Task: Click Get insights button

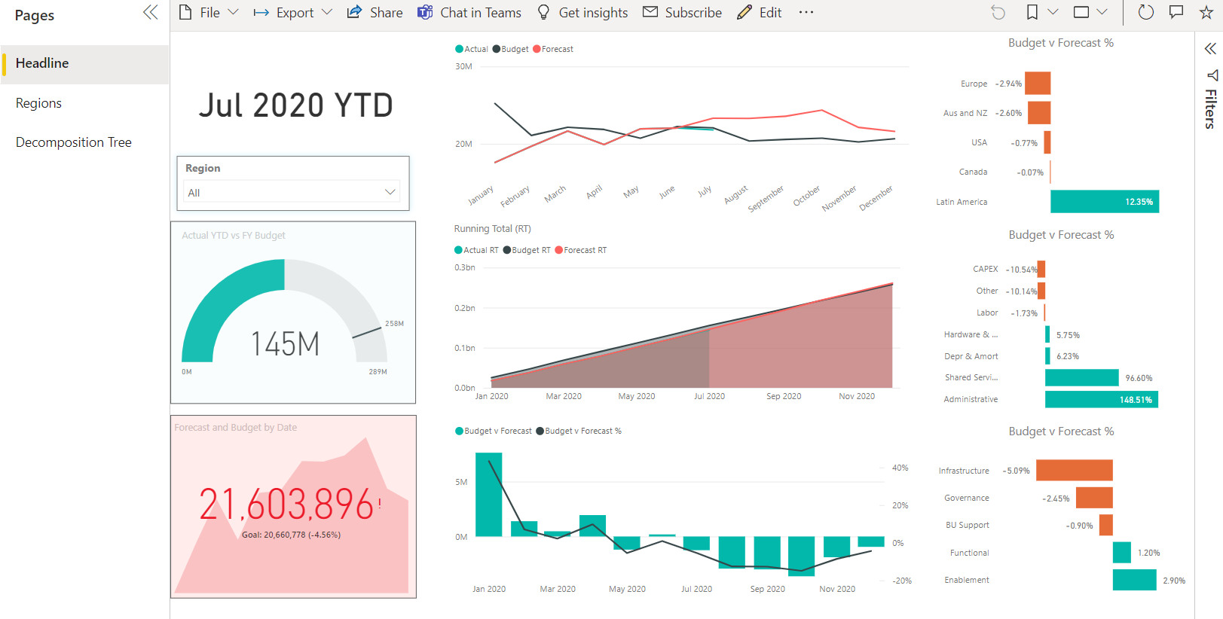Action: pos(582,13)
